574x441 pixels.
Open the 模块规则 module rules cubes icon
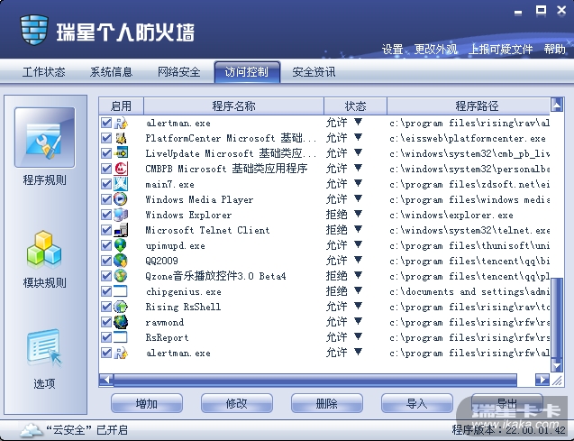pyautogui.click(x=44, y=249)
